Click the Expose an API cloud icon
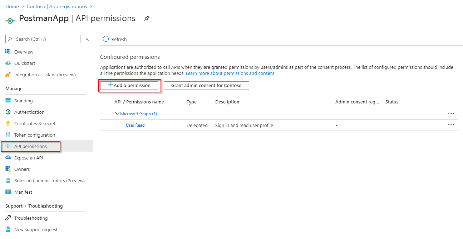Screen dimensions: 463x239 [8, 158]
